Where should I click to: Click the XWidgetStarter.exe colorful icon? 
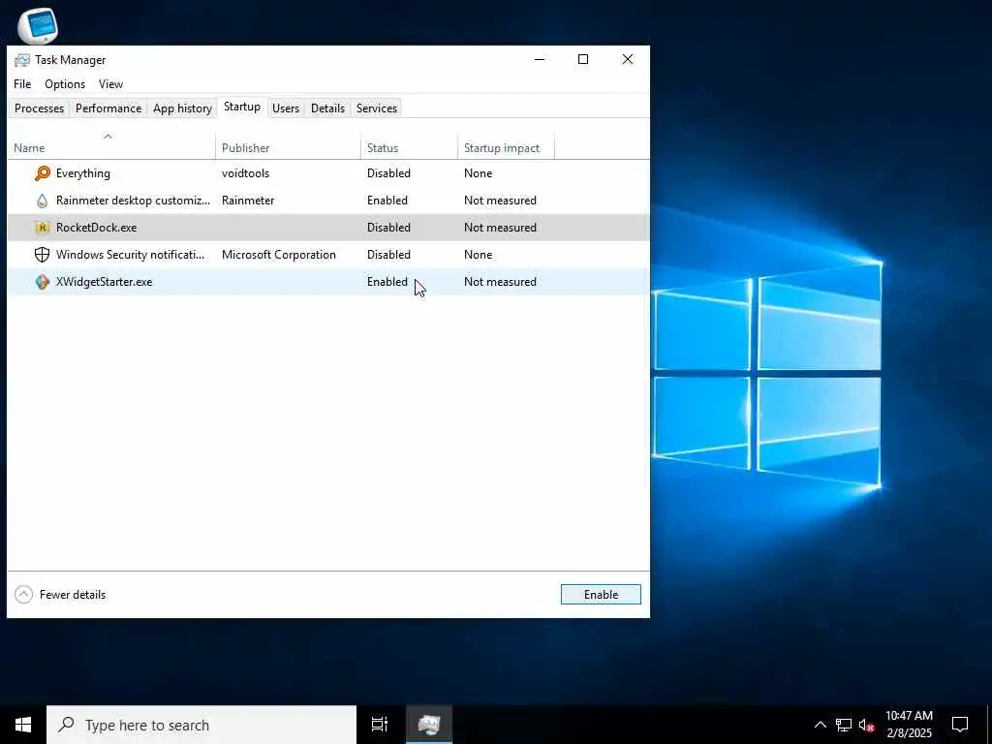[x=43, y=282]
